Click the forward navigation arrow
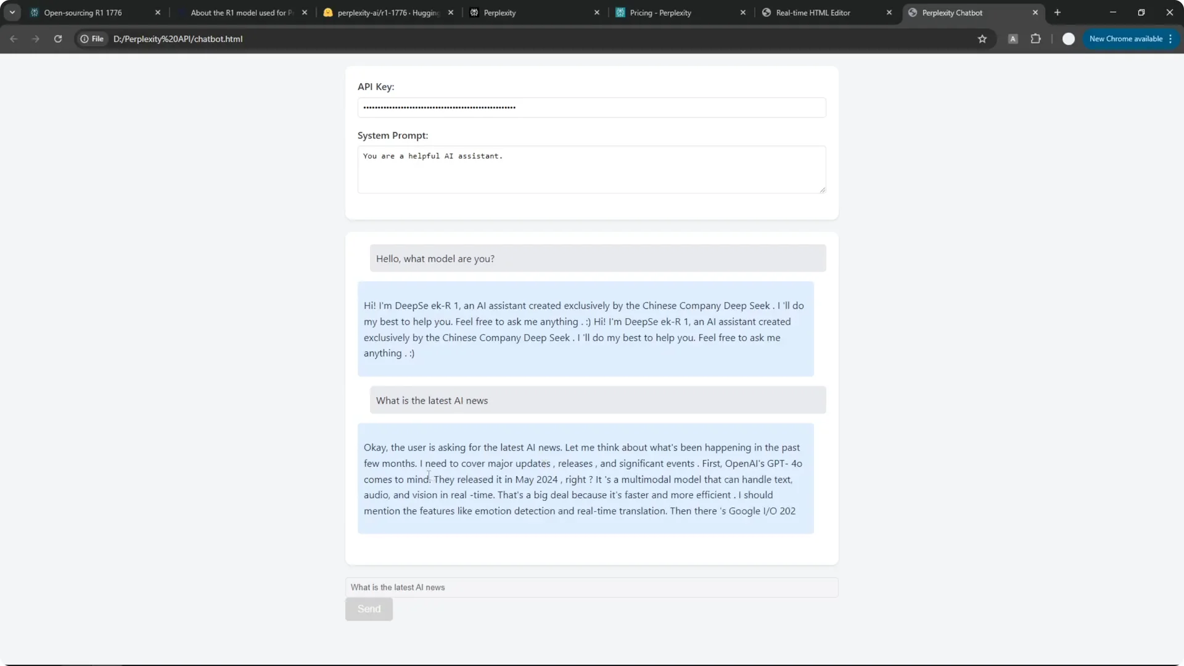Screen dimensions: 1184x666 pyautogui.click(x=35, y=39)
